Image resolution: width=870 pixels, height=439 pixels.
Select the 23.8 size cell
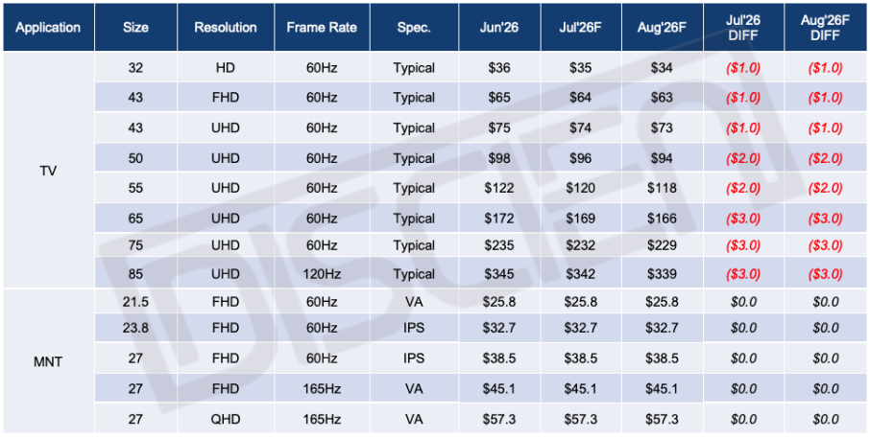coord(136,328)
